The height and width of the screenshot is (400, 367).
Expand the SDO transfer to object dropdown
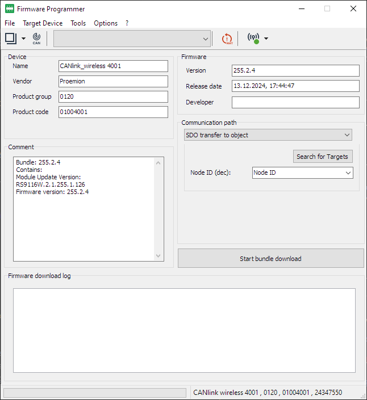268,135
